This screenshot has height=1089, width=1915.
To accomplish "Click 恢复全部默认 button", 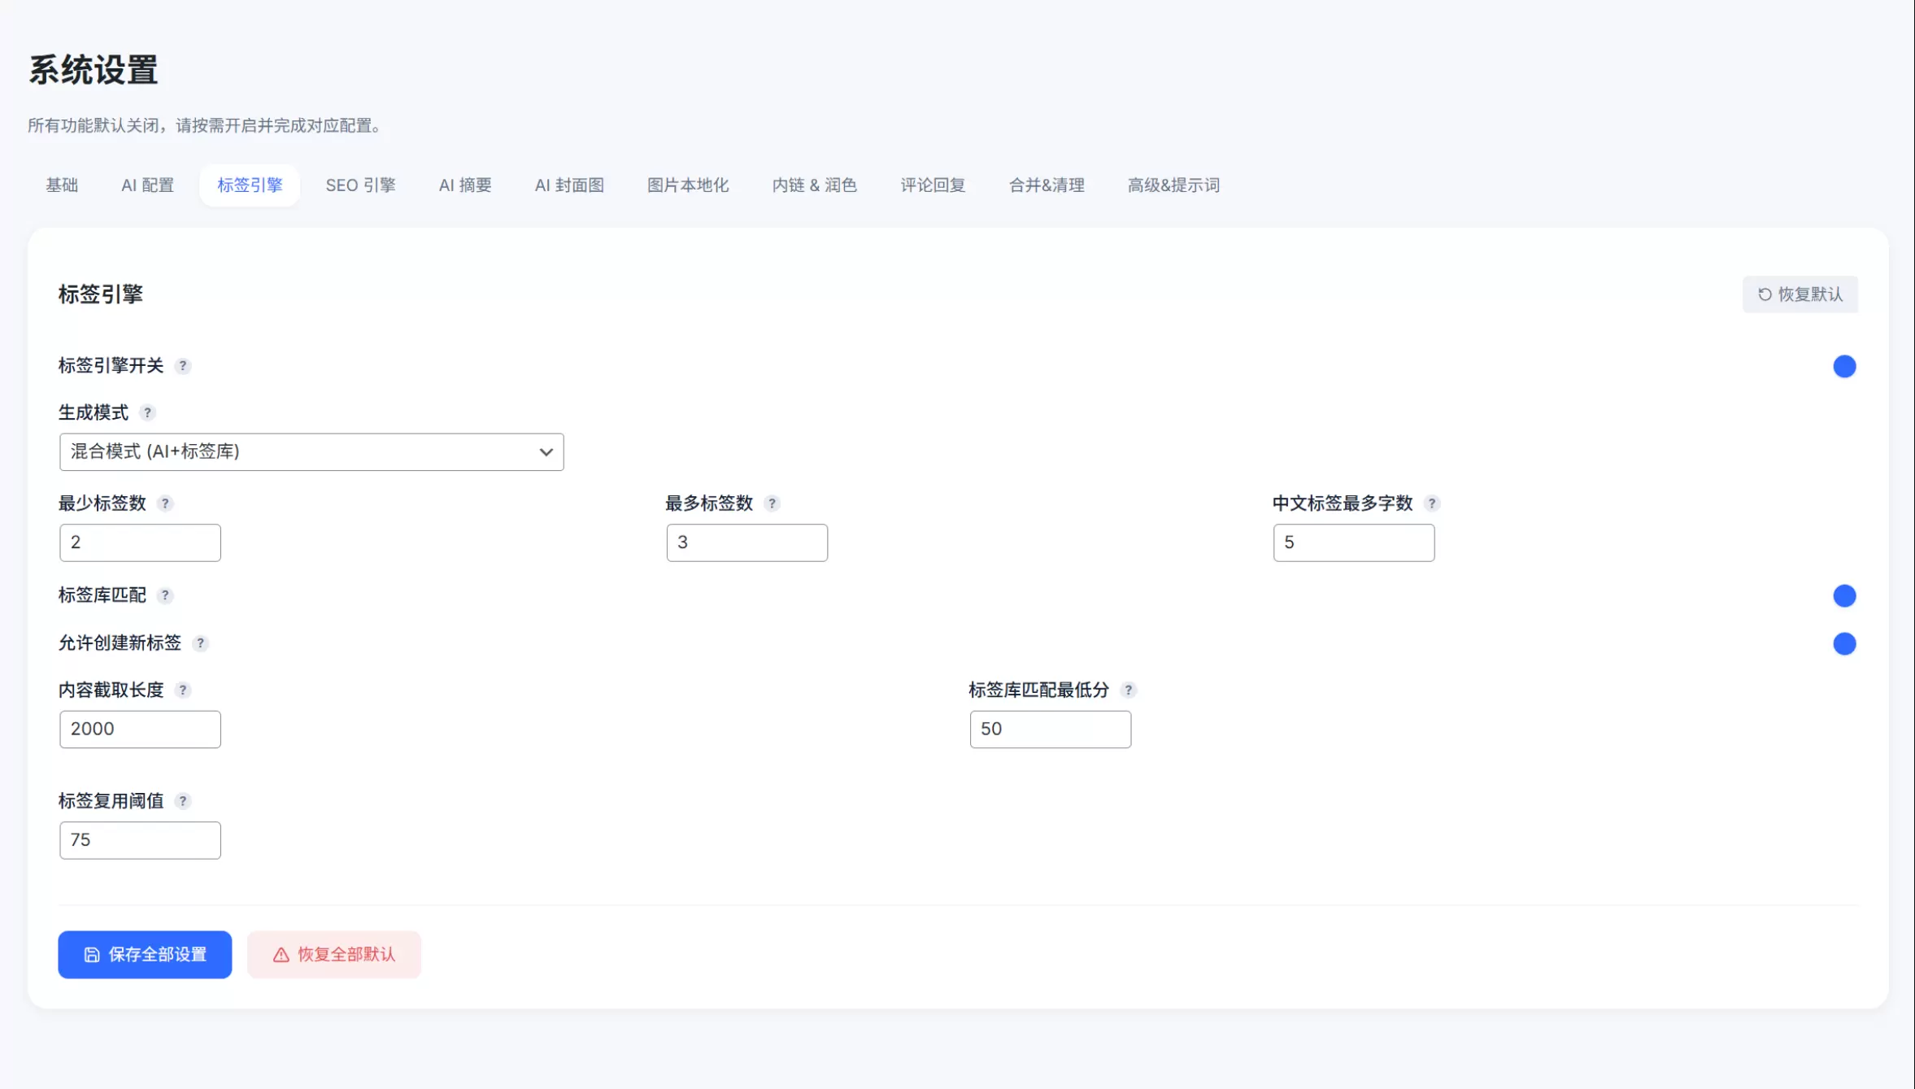I will (334, 955).
